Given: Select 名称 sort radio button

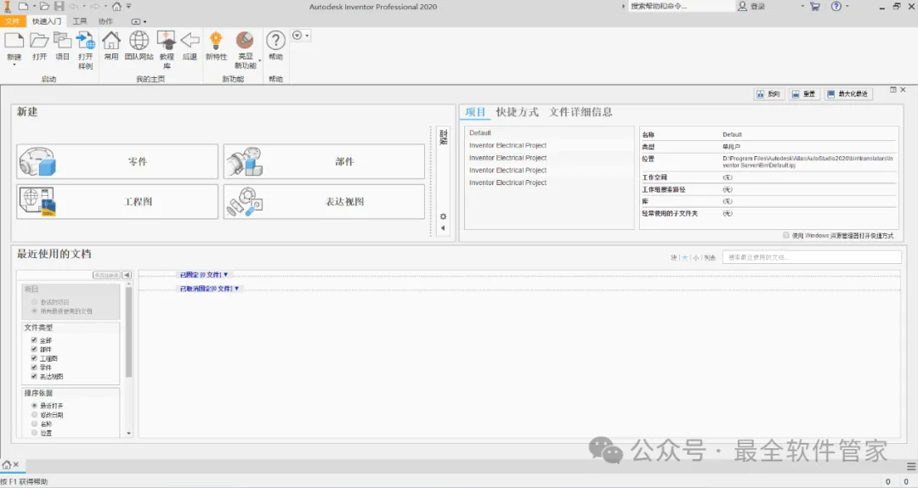Looking at the screenshot, I should (x=35, y=423).
